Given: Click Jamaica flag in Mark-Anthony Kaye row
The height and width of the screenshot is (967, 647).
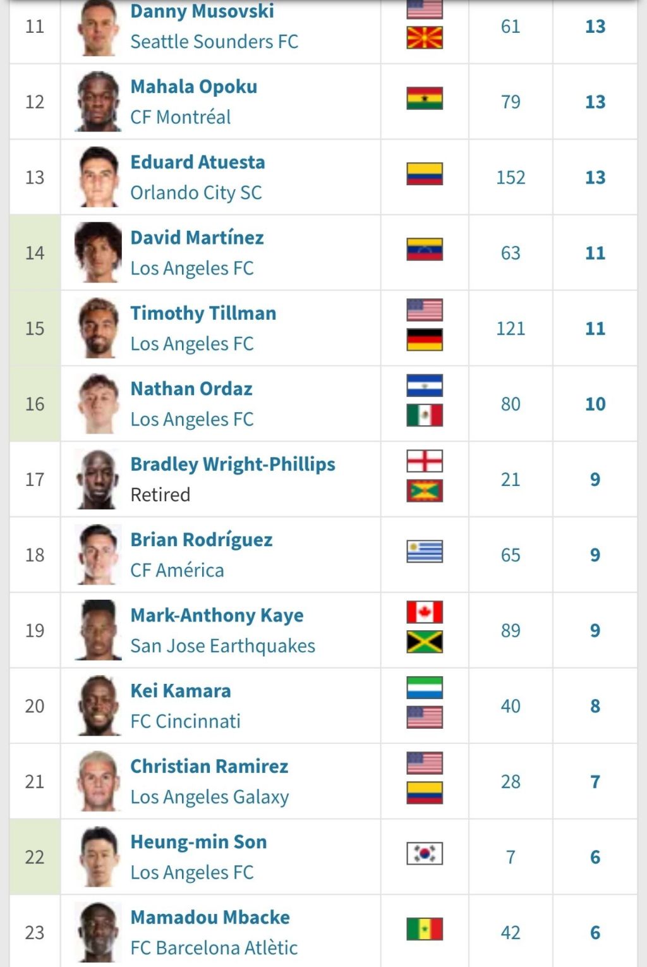Looking at the screenshot, I should tap(425, 642).
